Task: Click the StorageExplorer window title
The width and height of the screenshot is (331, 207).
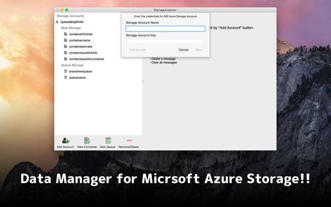Action: point(165,10)
